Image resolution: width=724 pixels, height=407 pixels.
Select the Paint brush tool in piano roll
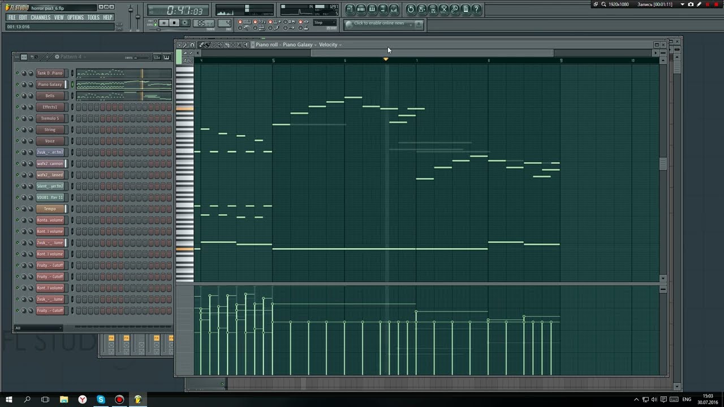[208, 45]
